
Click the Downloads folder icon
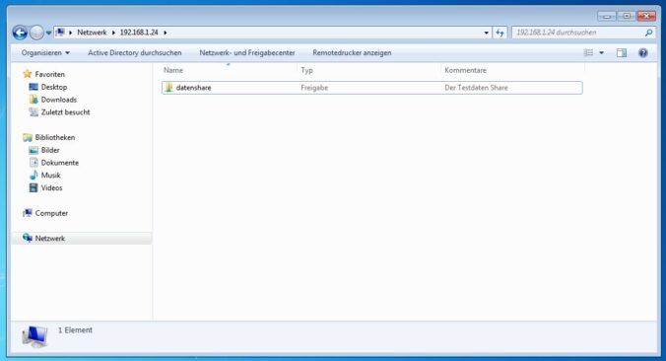tap(33, 100)
